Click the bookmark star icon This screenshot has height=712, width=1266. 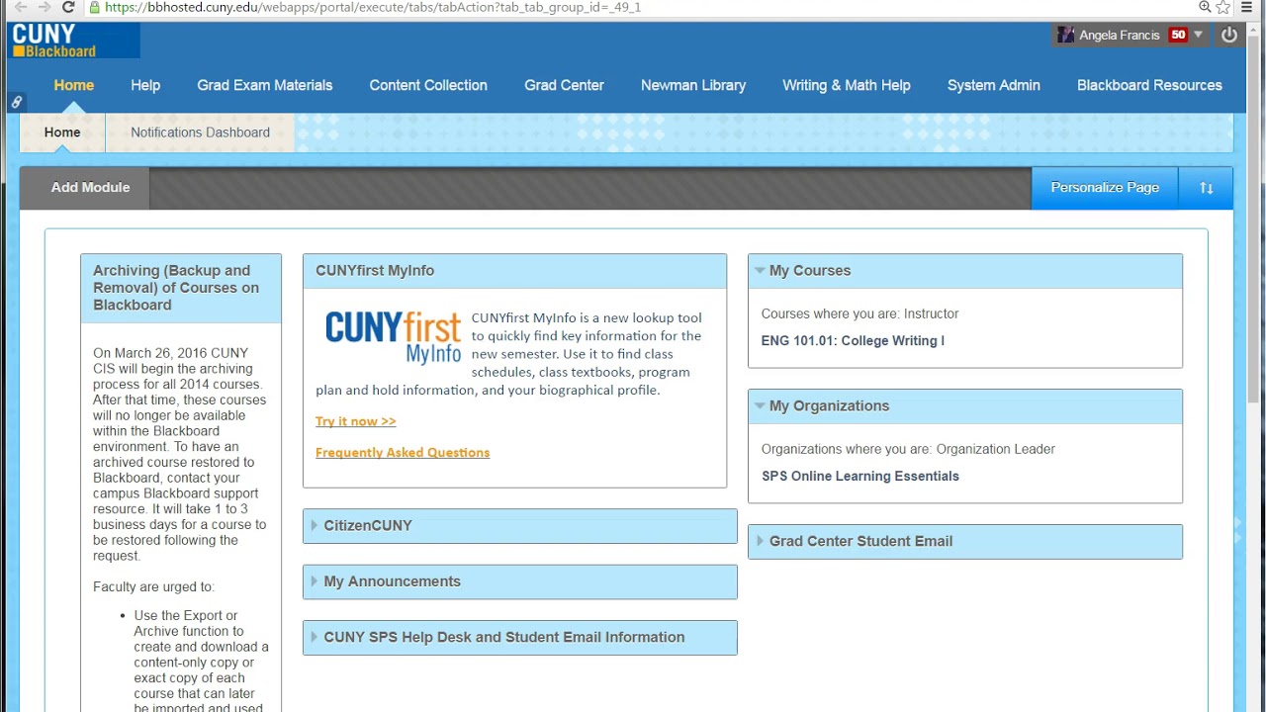[x=1223, y=7]
